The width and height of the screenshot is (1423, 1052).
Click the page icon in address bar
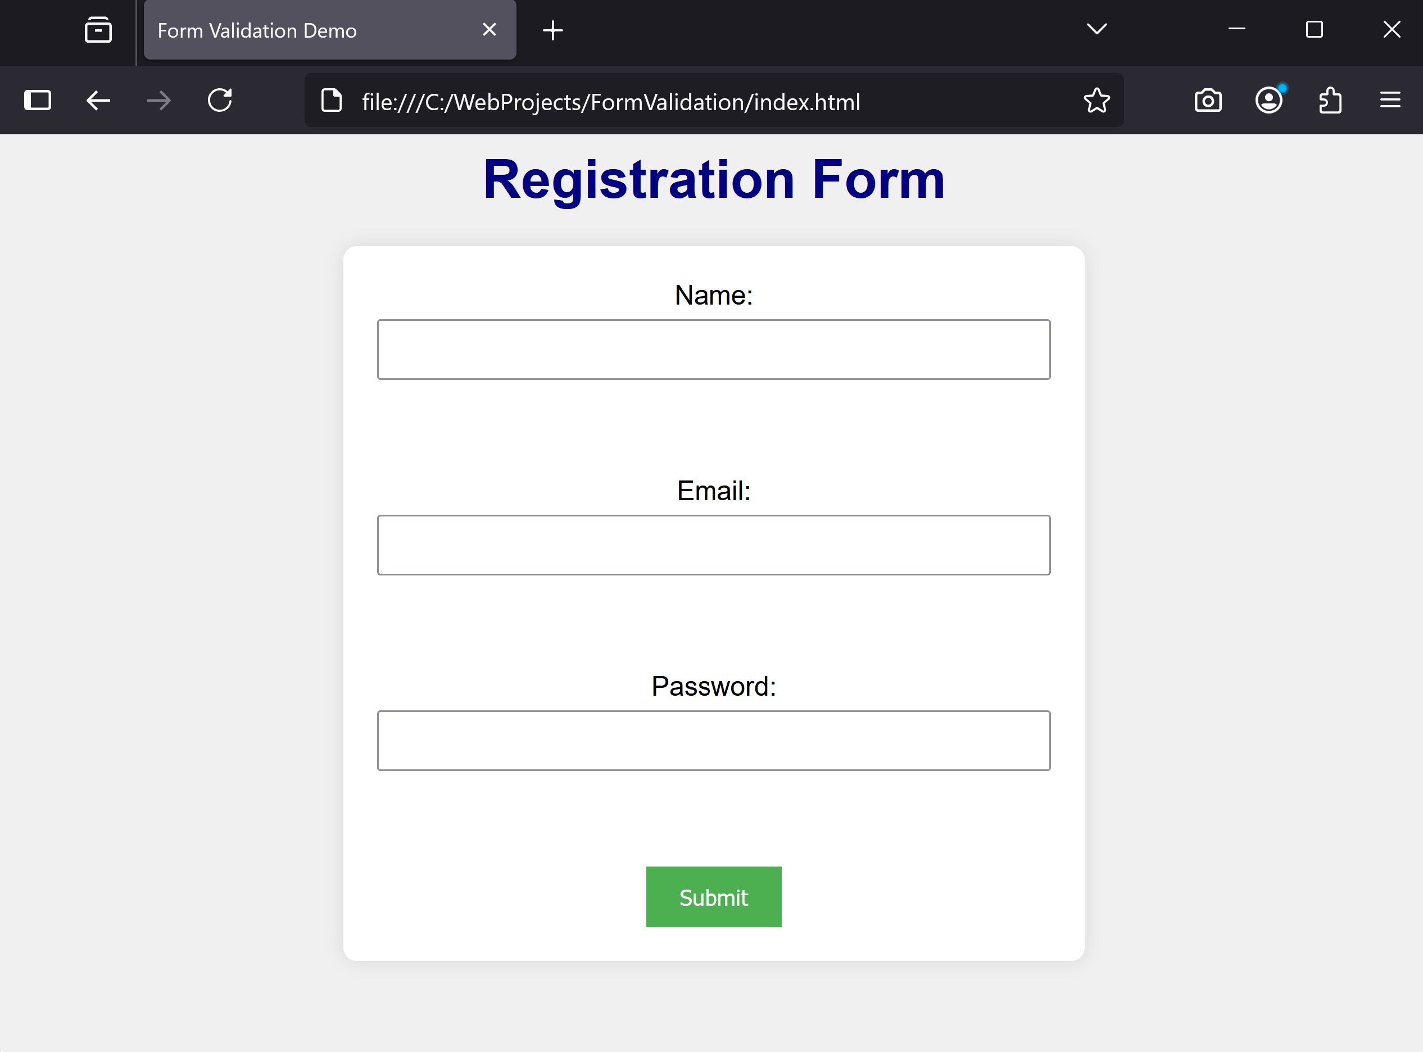click(x=331, y=100)
